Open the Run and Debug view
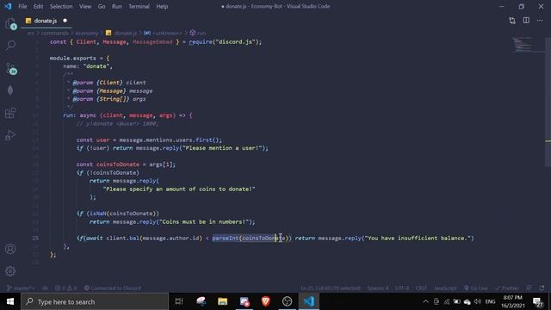 [10, 135]
